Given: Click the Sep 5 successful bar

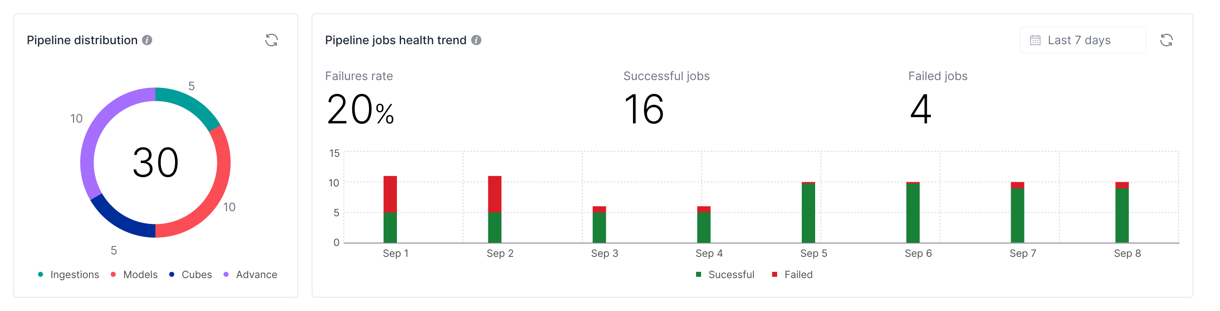Looking at the screenshot, I should point(808,213).
